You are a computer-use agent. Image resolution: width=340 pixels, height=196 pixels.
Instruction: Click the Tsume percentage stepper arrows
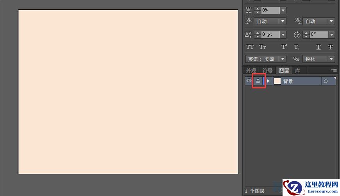[x=258, y=10]
